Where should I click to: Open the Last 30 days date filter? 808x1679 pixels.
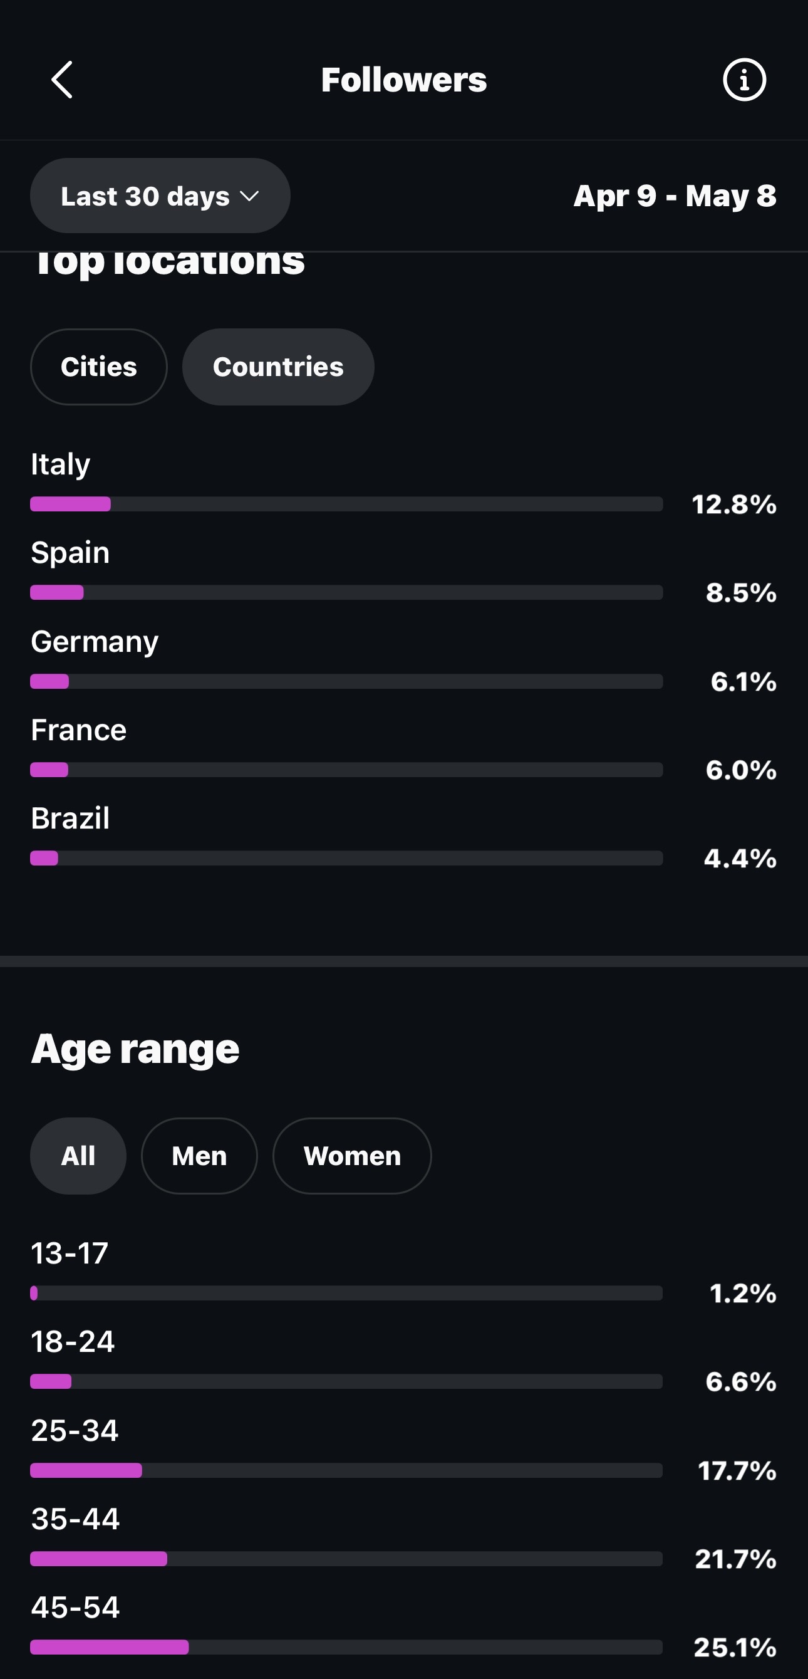(x=160, y=196)
